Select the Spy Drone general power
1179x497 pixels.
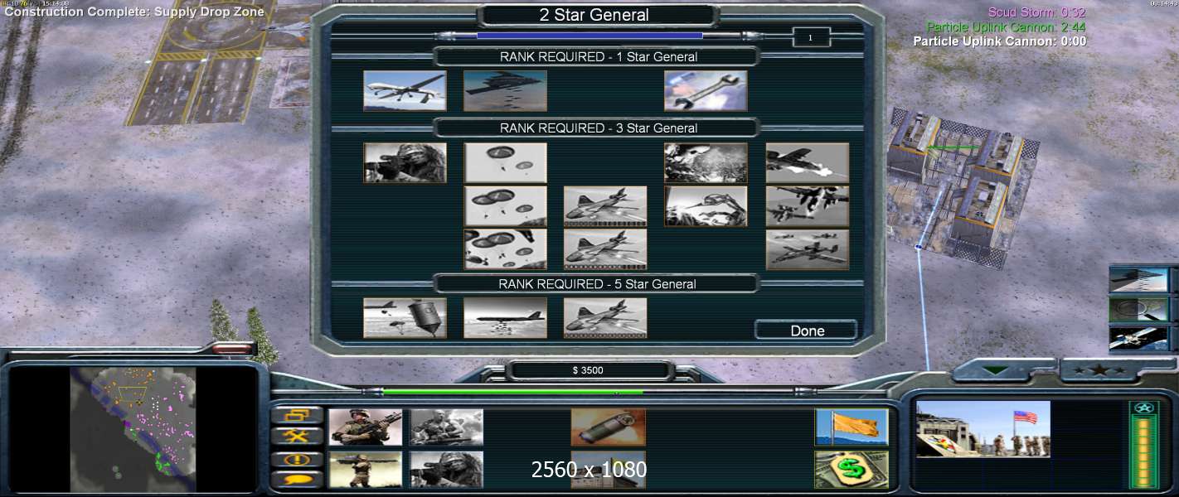point(405,90)
